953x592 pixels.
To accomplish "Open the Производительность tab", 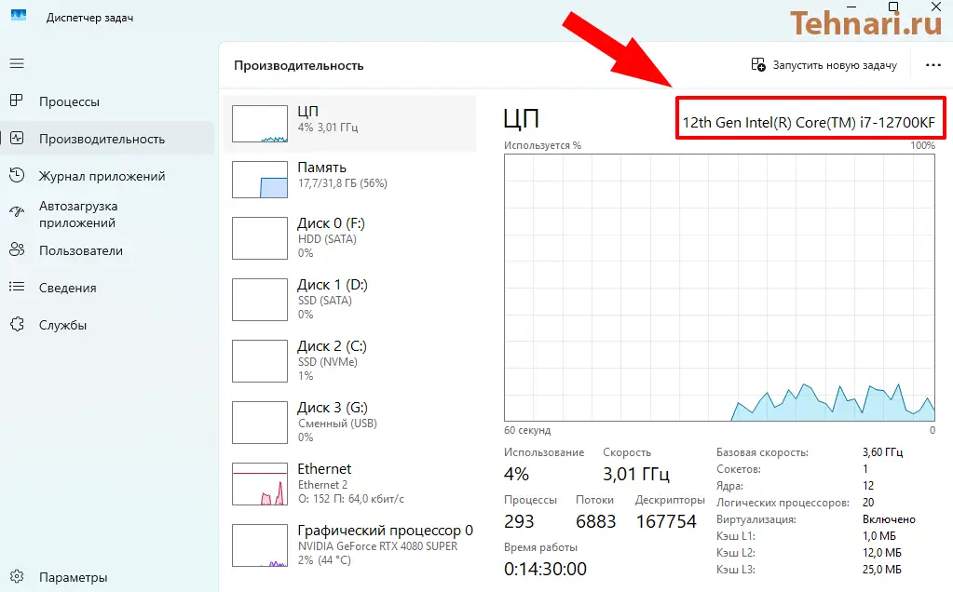I will pos(107,139).
